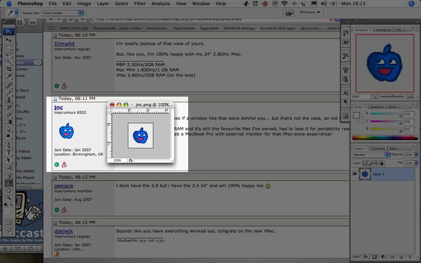Image resolution: width=421 pixels, height=263 pixels.
Task: Open the new adjustment layer menu
Action: [x=383, y=257]
